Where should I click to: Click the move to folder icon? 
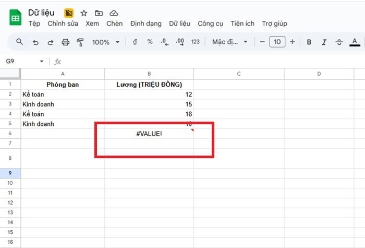[x=99, y=13]
